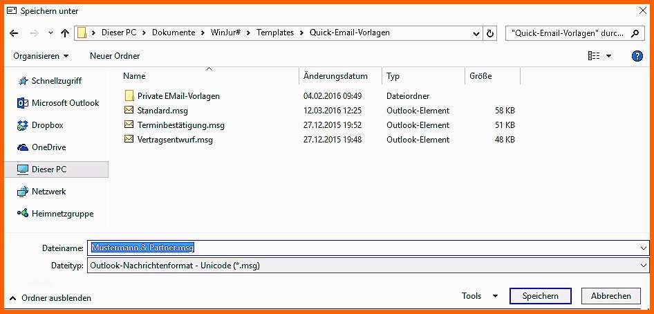This screenshot has height=314, width=654.
Task: Select the Vertragsentwurf.msg file
Action: [x=175, y=140]
